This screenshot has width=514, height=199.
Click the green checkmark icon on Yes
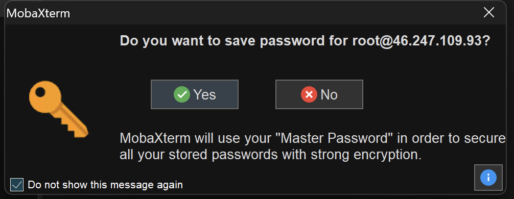coord(182,94)
